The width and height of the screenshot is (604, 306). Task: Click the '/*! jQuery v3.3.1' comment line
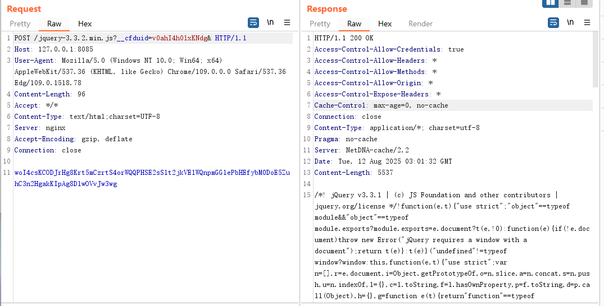pos(437,195)
